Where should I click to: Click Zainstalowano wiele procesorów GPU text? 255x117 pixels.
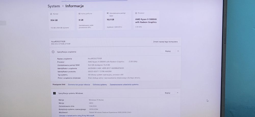coord(86,26)
